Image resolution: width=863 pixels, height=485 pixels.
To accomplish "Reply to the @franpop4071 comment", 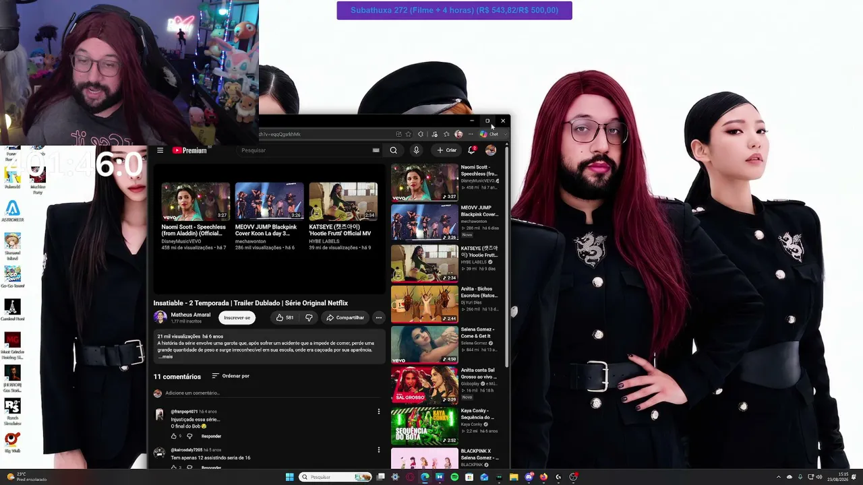I will (211, 436).
